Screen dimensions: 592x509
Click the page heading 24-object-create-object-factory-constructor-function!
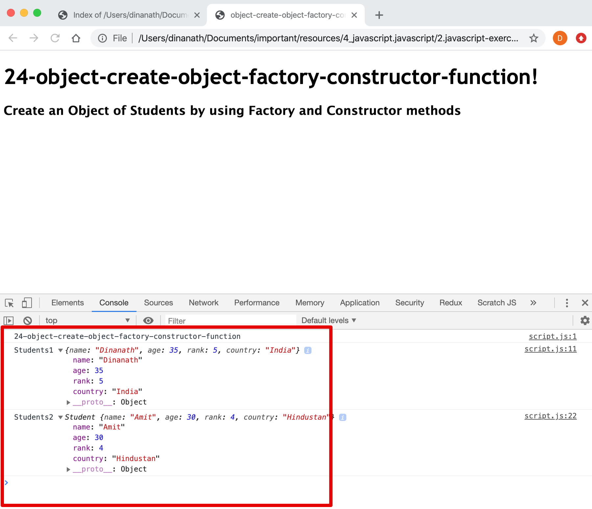[271, 77]
